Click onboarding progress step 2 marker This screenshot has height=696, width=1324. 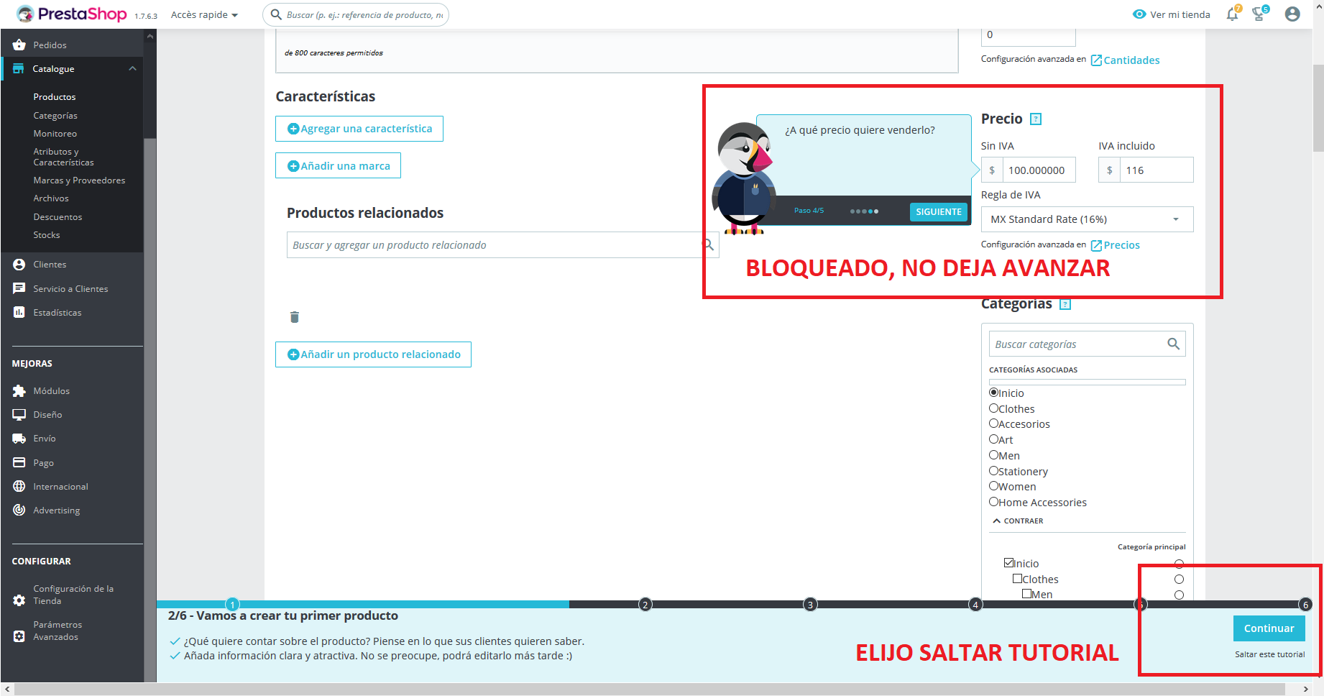[x=645, y=605]
